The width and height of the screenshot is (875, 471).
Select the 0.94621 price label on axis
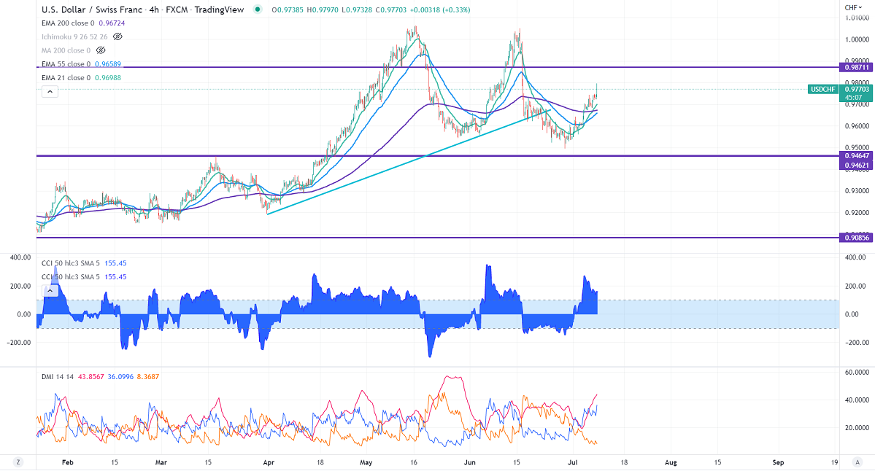tap(857, 165)
